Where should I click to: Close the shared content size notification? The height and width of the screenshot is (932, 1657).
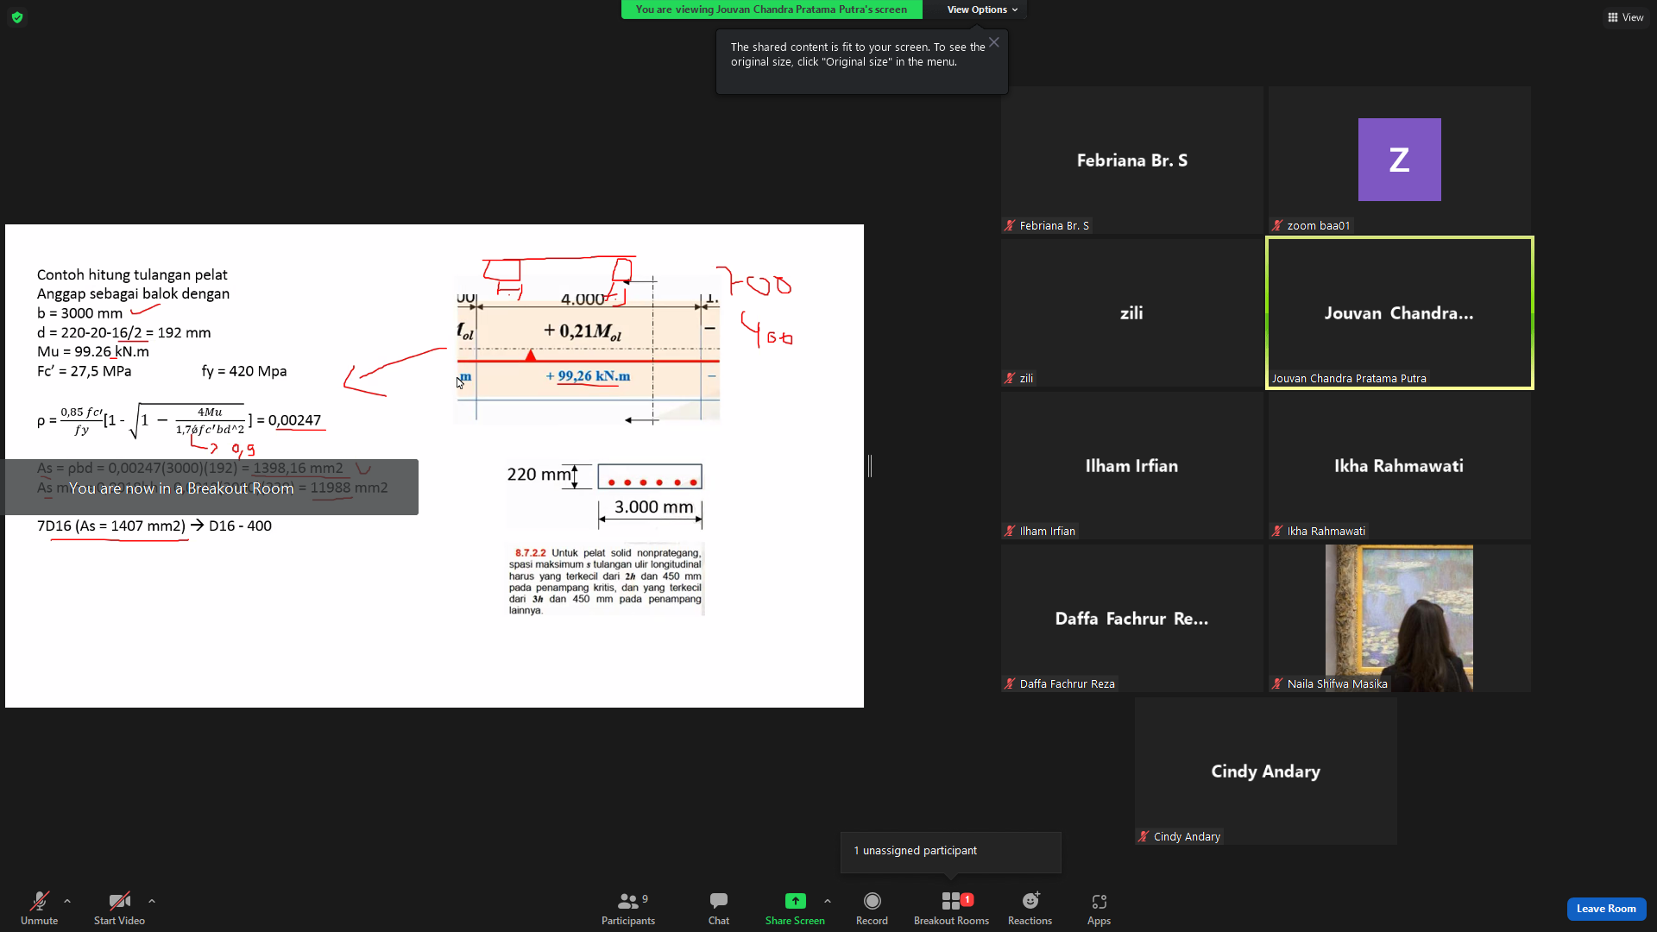994,42
